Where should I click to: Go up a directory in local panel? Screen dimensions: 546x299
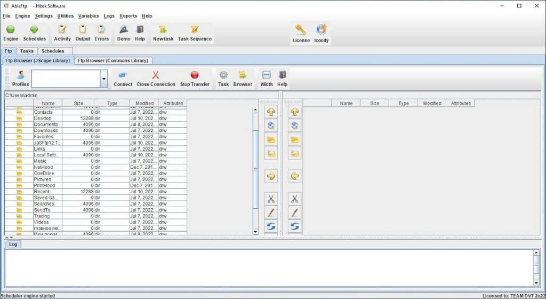(x=271, y=112)
